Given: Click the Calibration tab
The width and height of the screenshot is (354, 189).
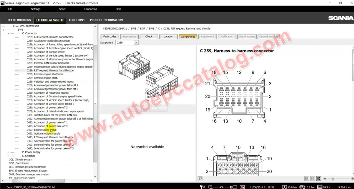Looking at the screenshot, I should coord(227,36).
